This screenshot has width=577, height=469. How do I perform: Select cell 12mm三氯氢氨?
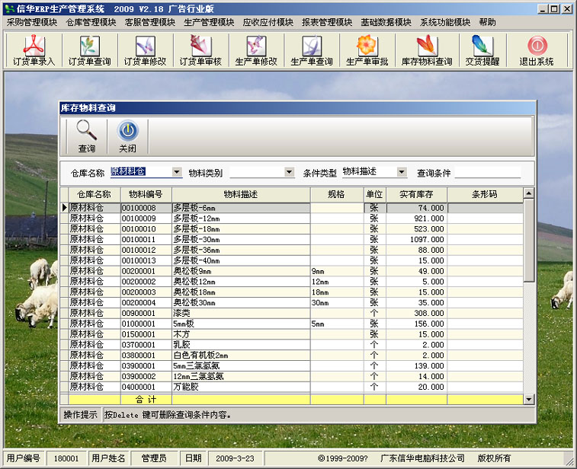tap(241, 376)
